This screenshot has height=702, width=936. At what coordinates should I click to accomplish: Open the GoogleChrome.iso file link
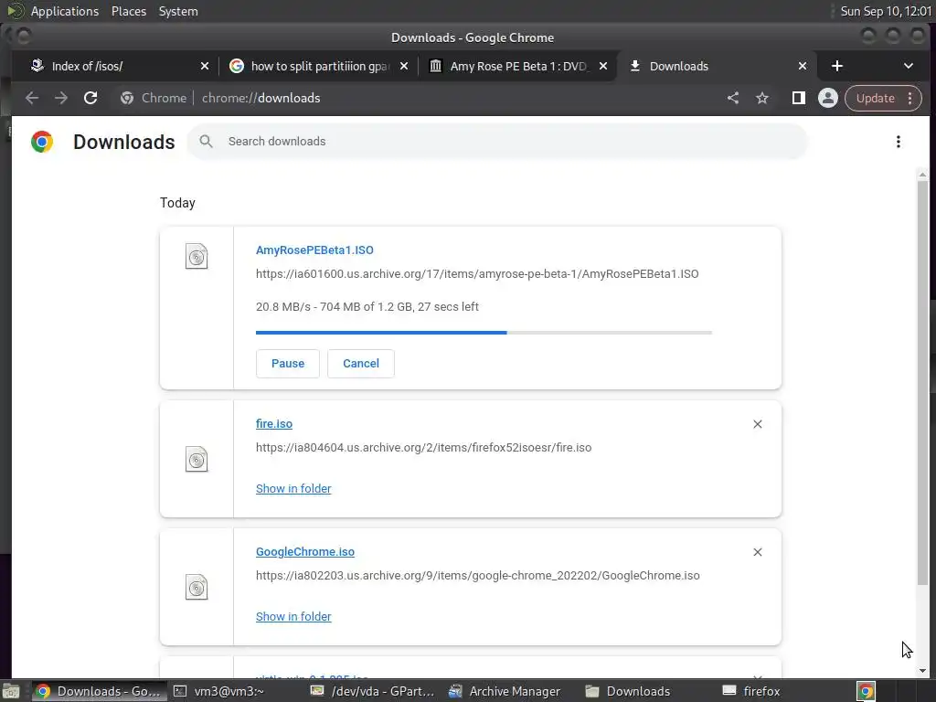pos(305,552)
